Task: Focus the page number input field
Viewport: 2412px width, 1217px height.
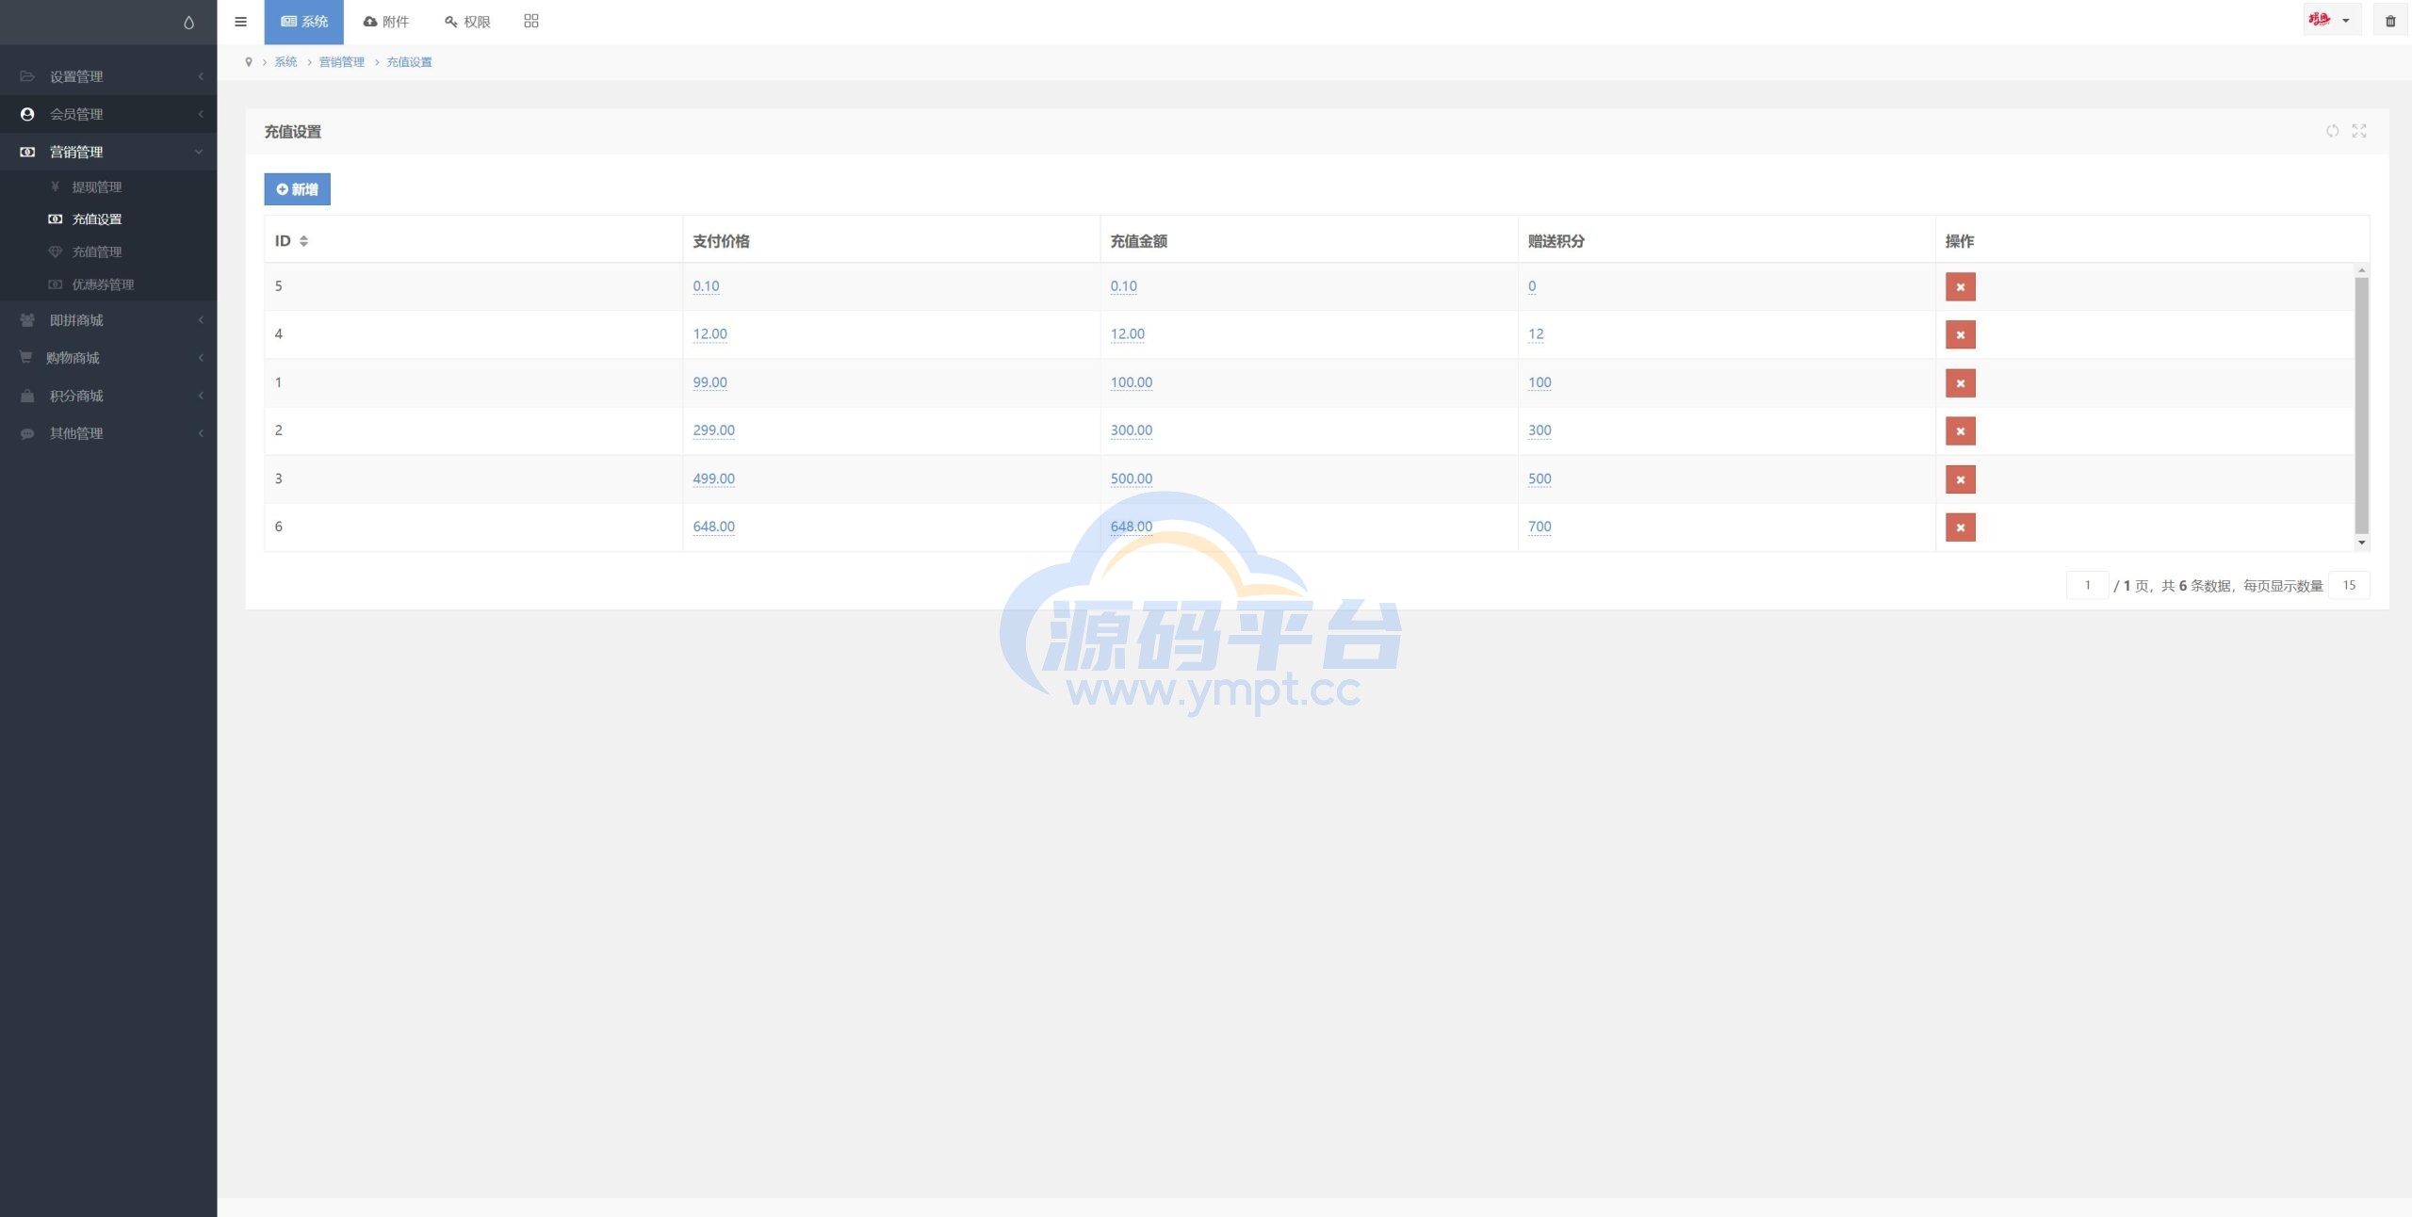Action: click(x=2087, y=585)
